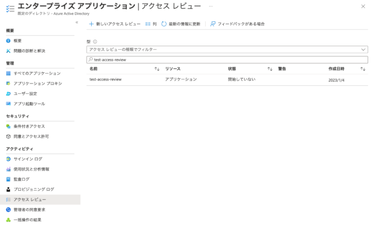Open the ellipsis more options in header
The width and height of the screenshot is (372, 226).
211,6
